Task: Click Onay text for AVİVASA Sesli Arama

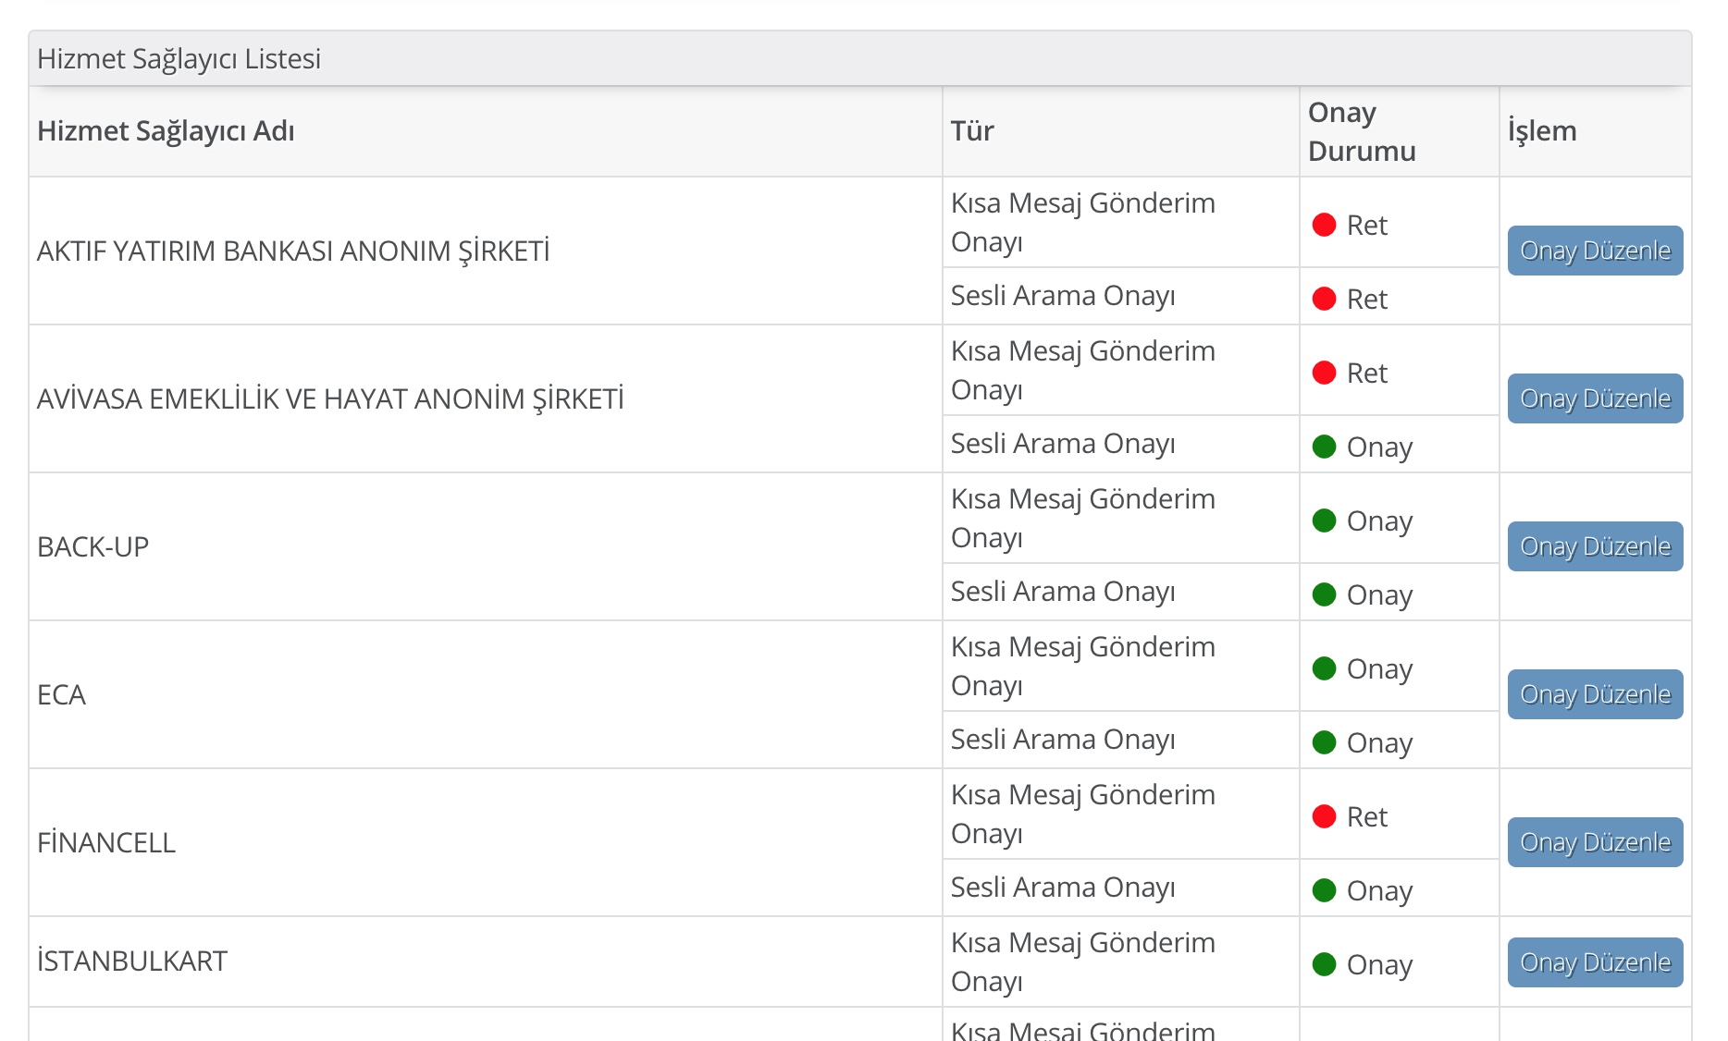Action: tap(1379, 447)
